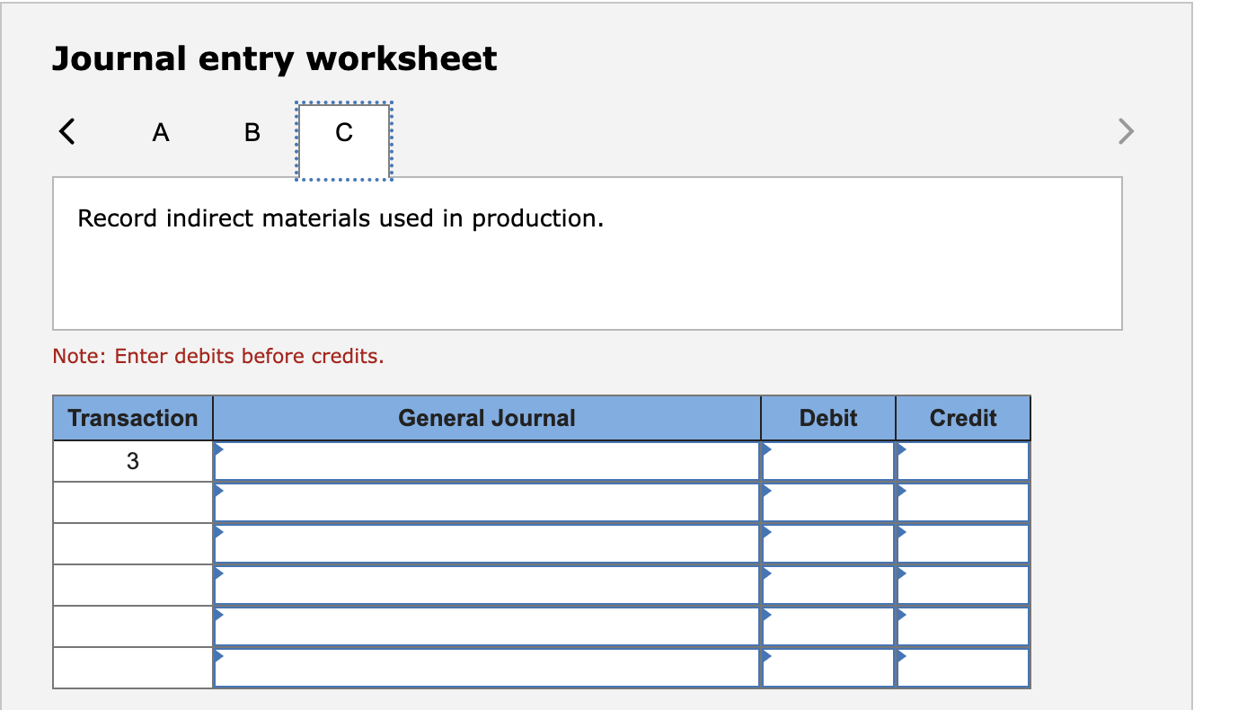Click the back navigation chevron icon

point(66,131)
